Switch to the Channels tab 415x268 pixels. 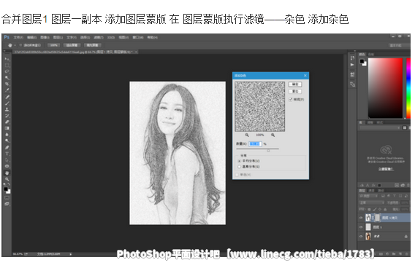(372, 190)
